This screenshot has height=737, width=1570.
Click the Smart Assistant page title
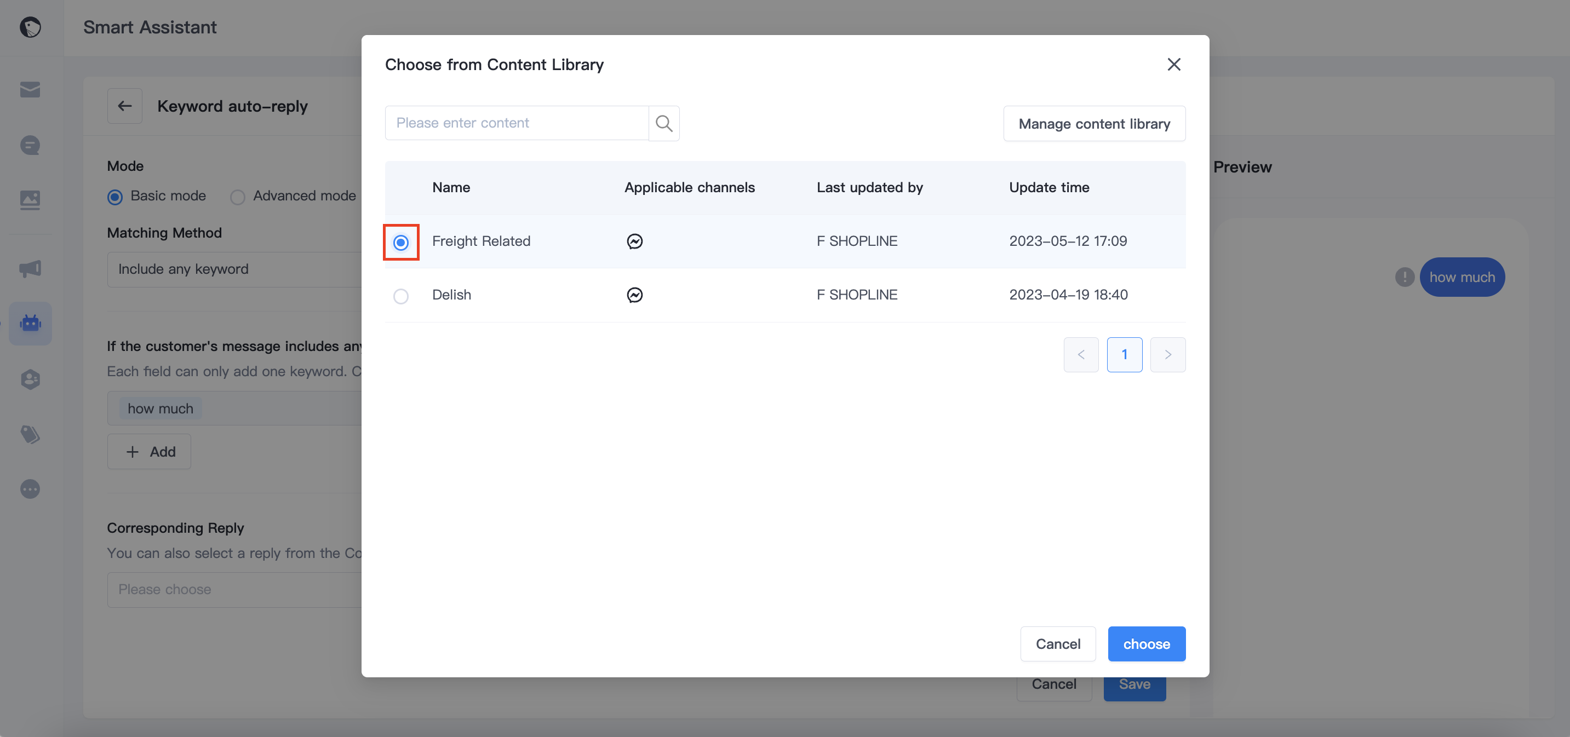(x=150, y=27)
